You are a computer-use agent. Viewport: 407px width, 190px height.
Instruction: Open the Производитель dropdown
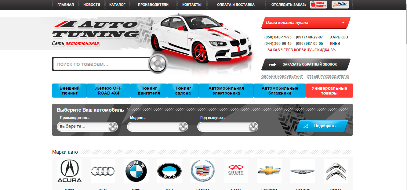coord(87,126)
